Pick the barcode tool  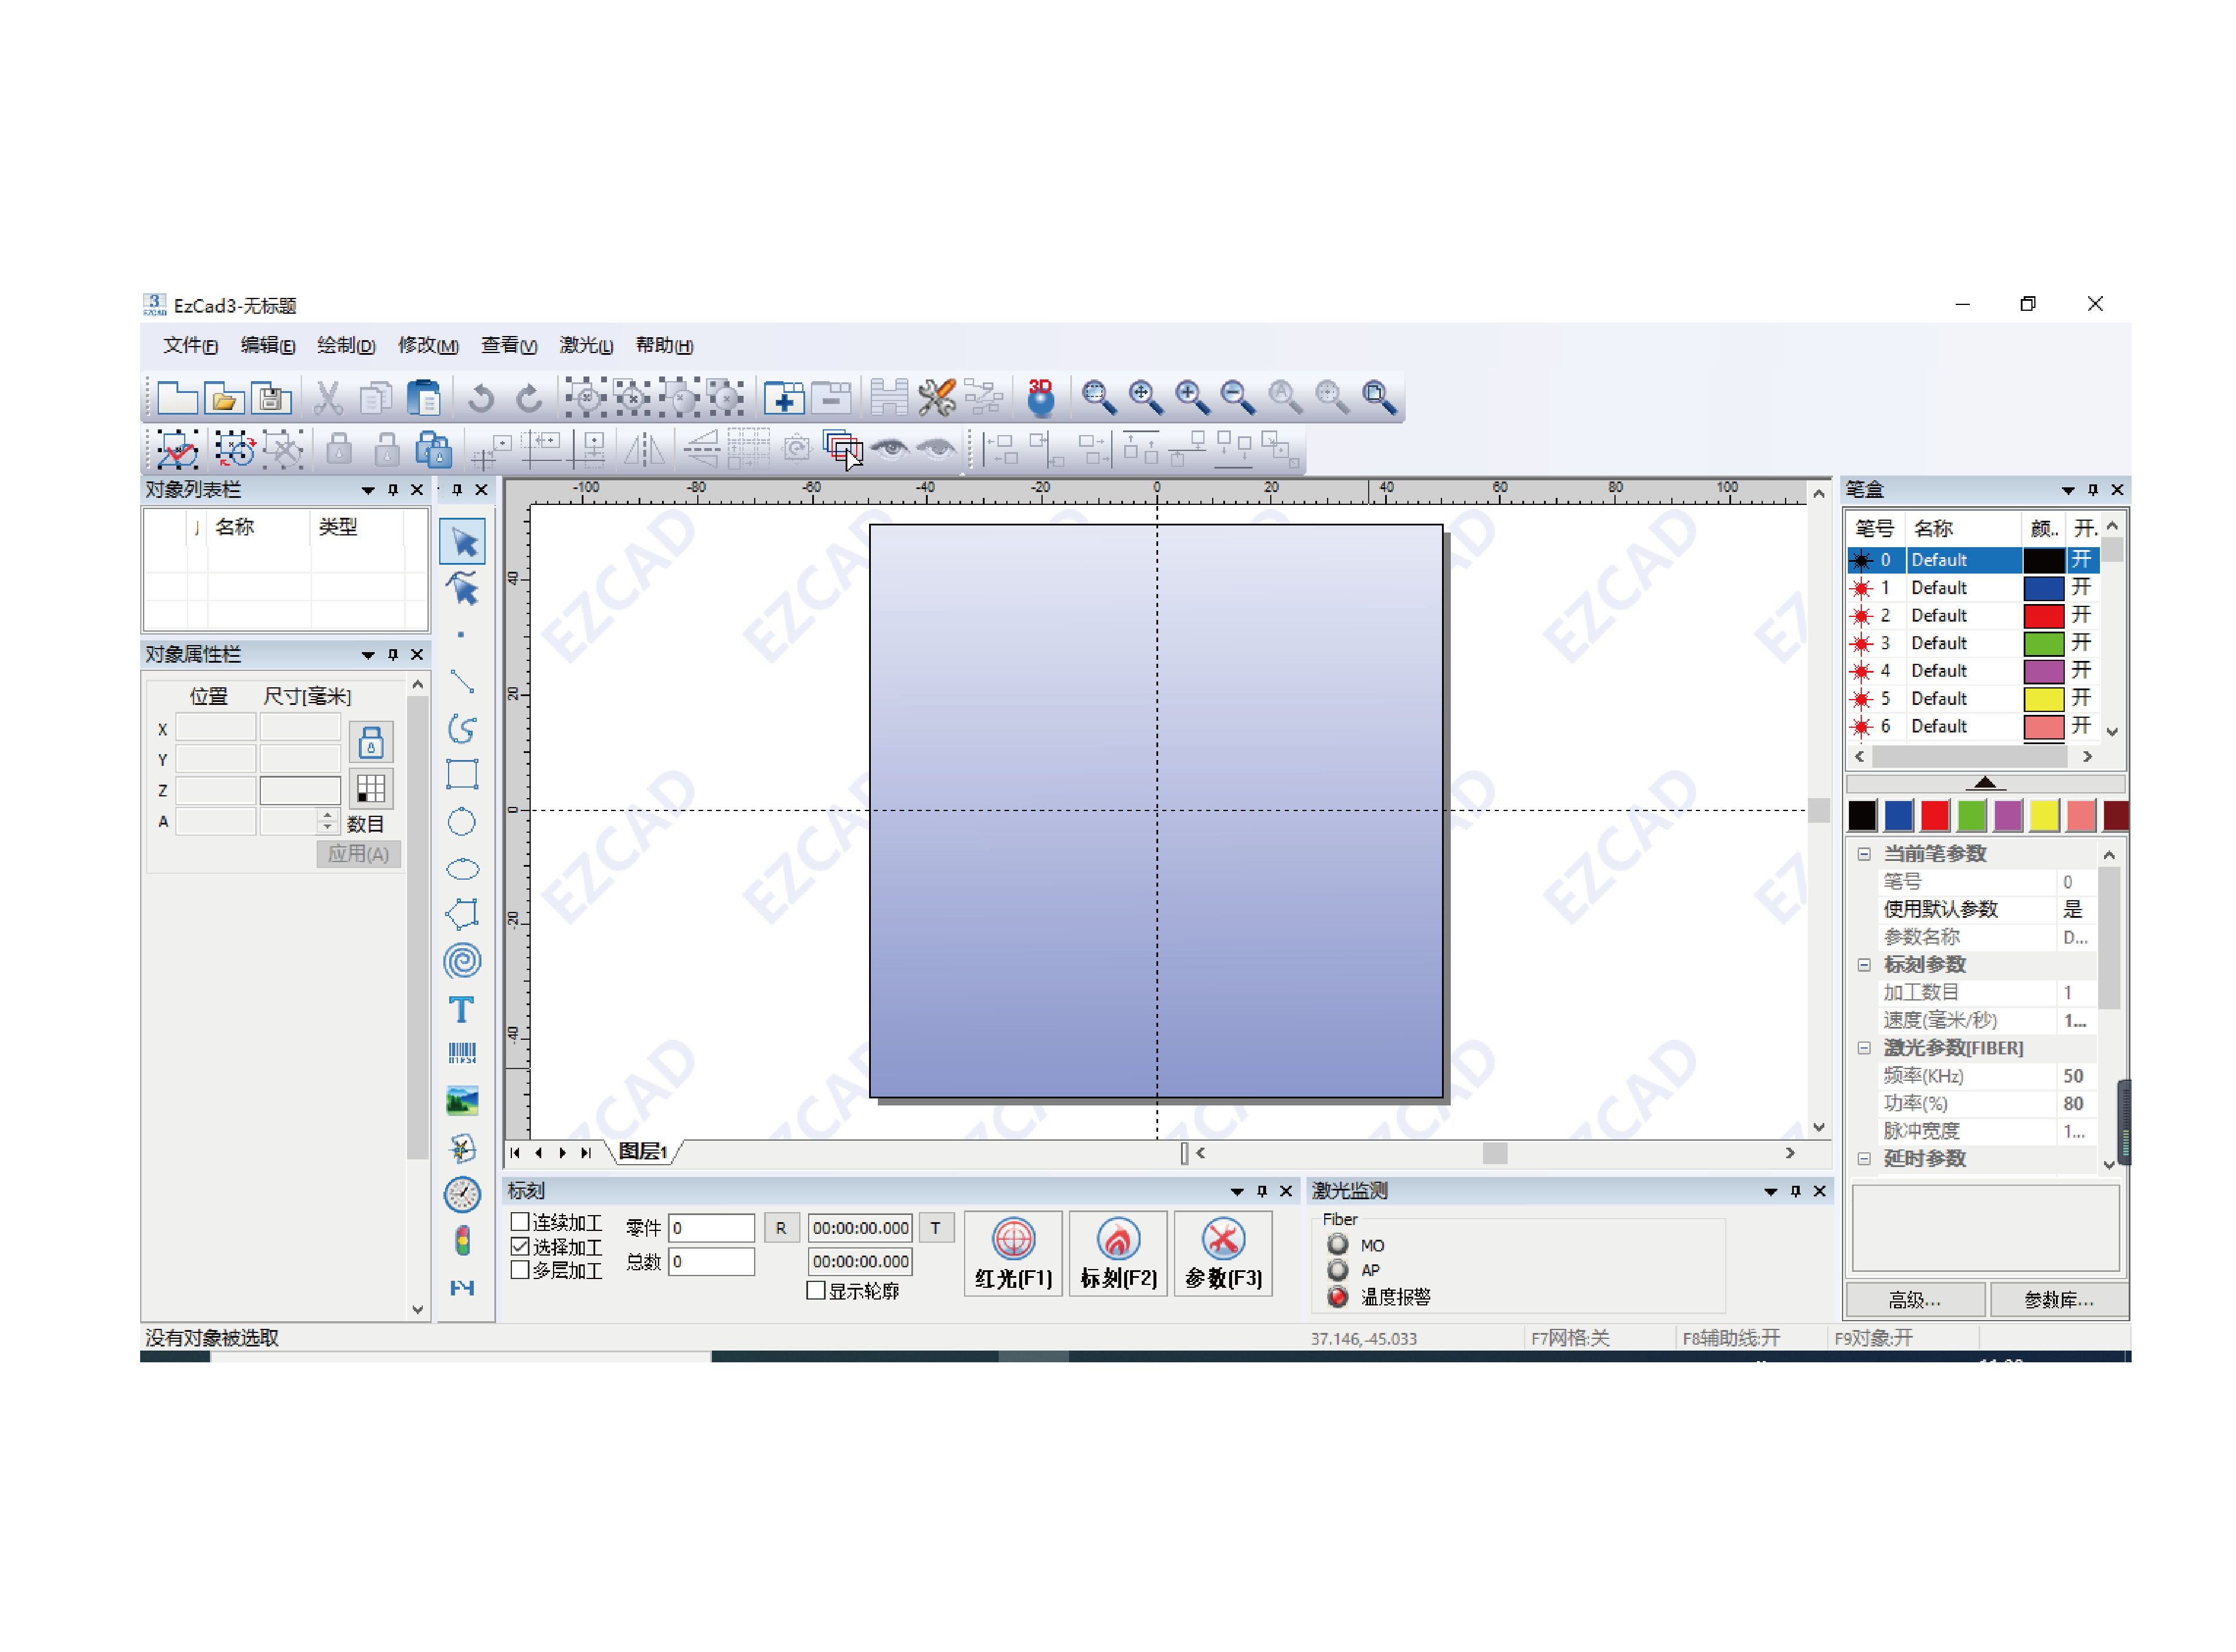461,1053
